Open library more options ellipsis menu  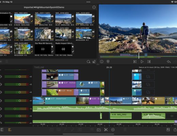click(94, 7)
